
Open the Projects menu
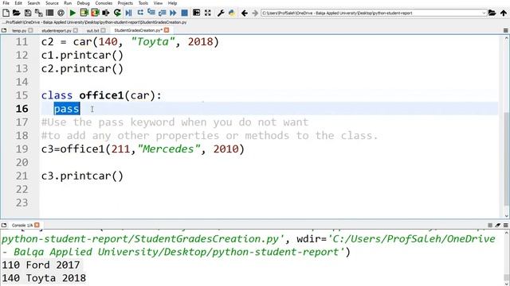(125, 3)
